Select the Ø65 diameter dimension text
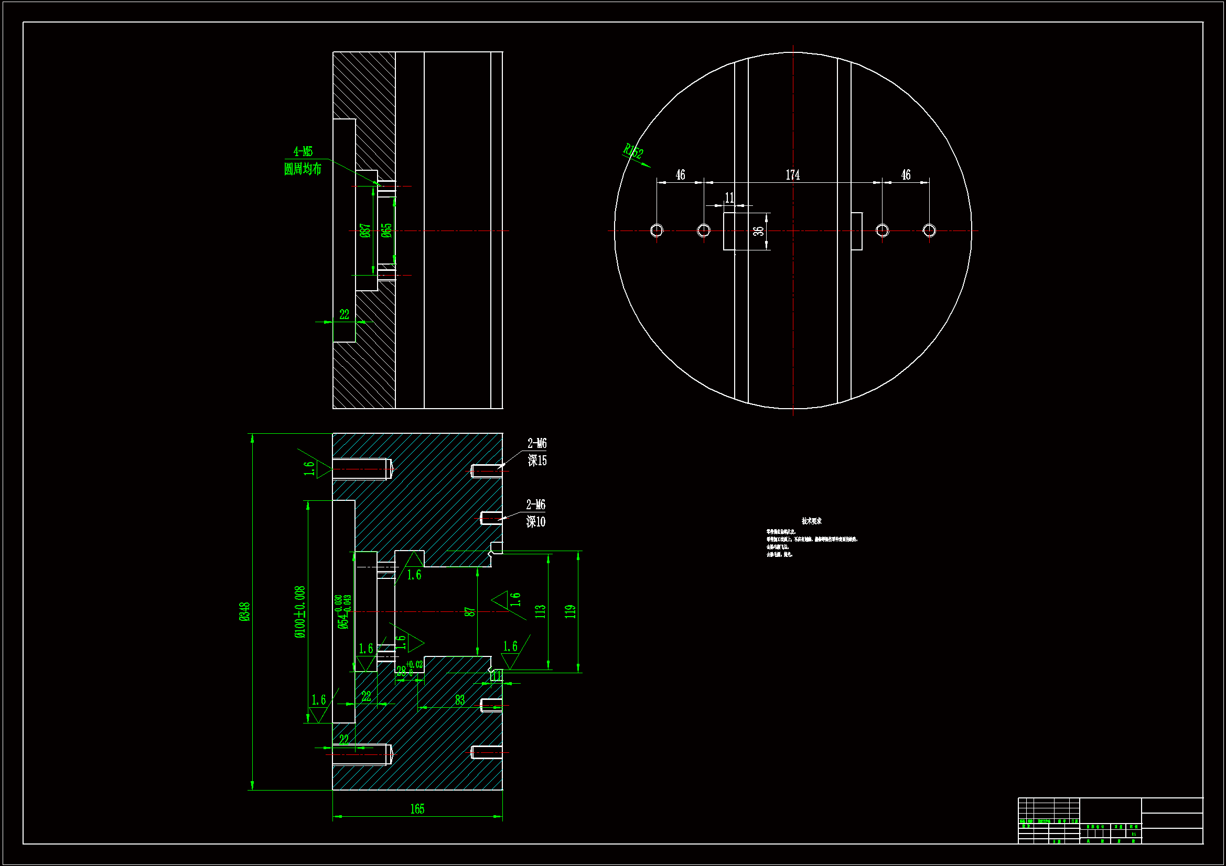This screenshot has width=1226, height=866. (x=386, y=231)
